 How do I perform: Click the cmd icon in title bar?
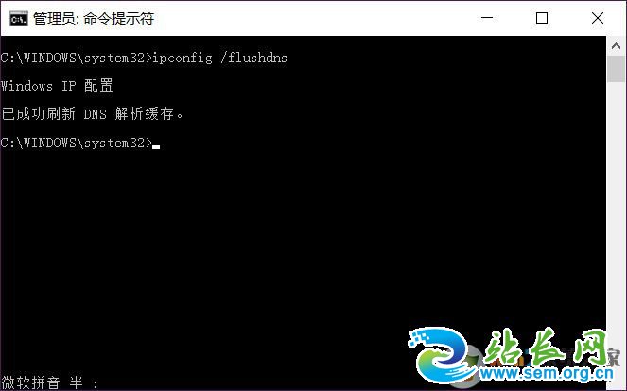point(19,18)
